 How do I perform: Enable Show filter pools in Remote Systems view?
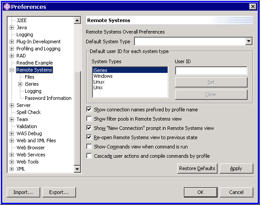pyautogui.click(x=89, y=119)
